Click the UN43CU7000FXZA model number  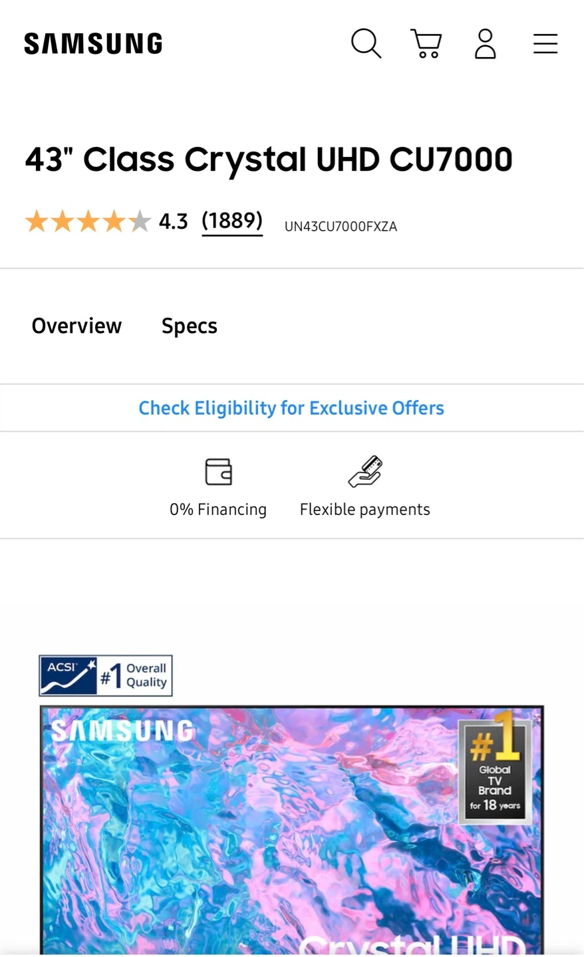(x=341, y=227)
